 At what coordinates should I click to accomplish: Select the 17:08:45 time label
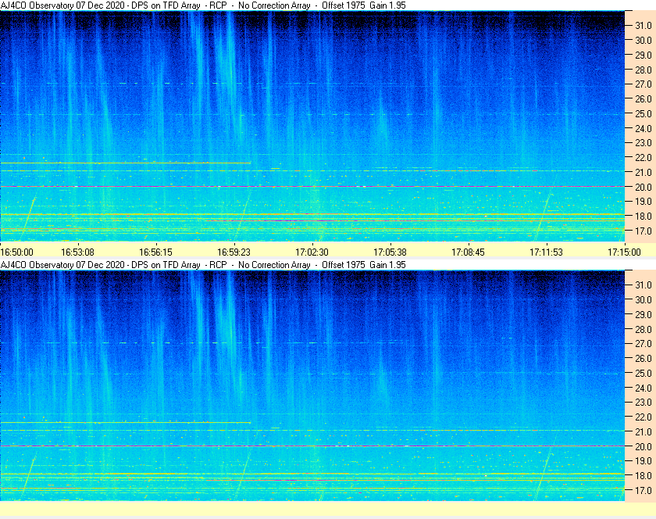(x=468, y=252)
